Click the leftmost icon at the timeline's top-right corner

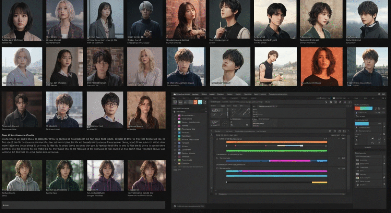(330, 131)
